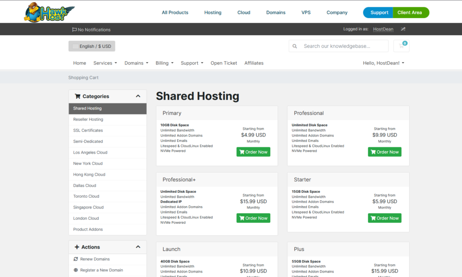Open the Hello, HostDean! account dropdown
Viewport: 462px width, 277px height.
[383, 63]
